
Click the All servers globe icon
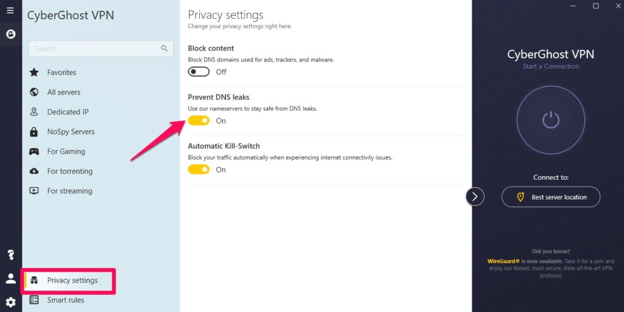point(34,92)
